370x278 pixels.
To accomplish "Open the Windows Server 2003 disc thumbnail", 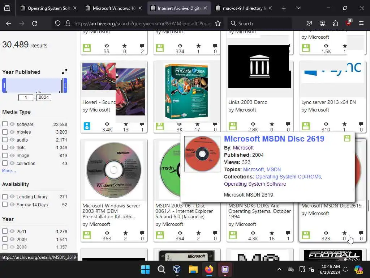I will (114, 169).
